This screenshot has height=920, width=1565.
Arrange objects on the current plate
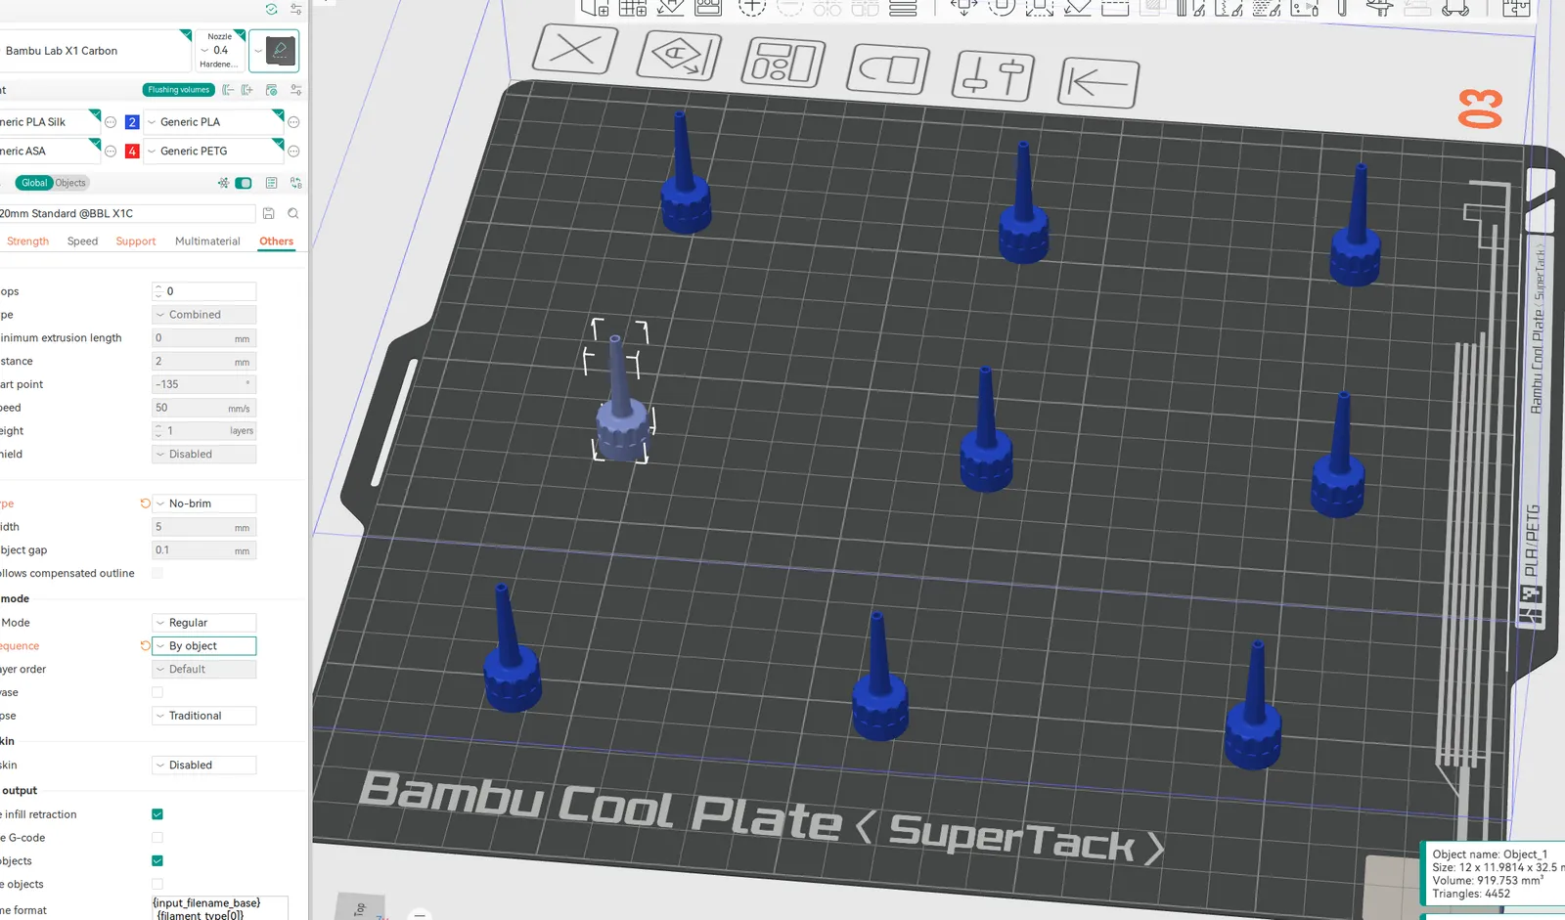pyautogui.click(x=782, y=62)
